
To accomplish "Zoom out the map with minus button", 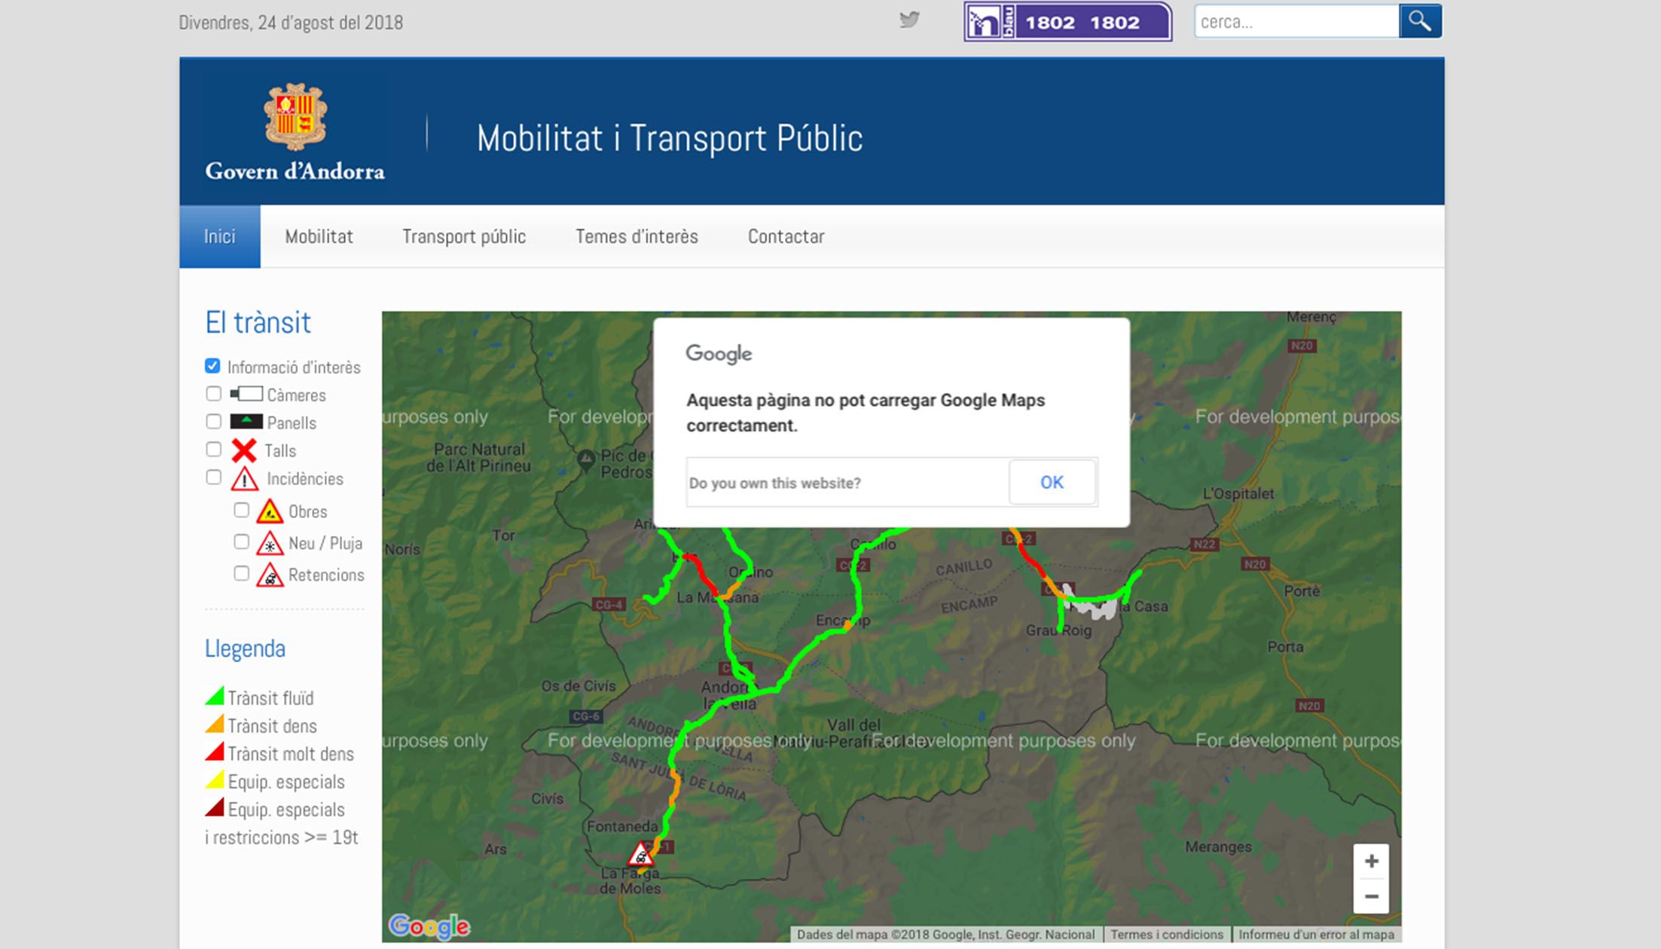I will click(x=1371, y=896).
